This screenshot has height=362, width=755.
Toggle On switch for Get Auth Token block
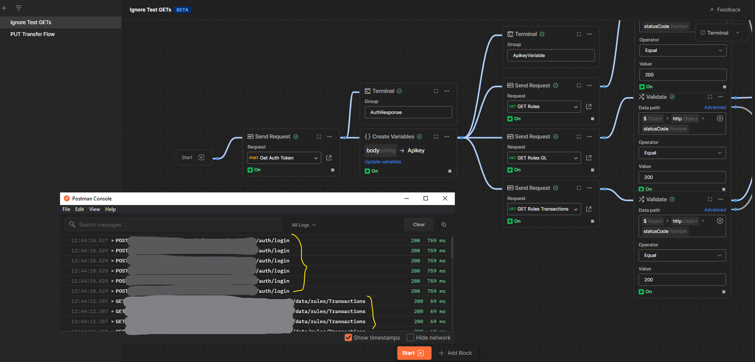[x=250, y=170]
